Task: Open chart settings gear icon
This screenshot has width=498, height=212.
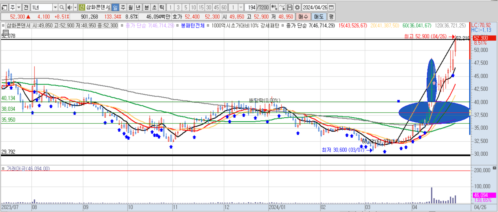Action: 297,7
